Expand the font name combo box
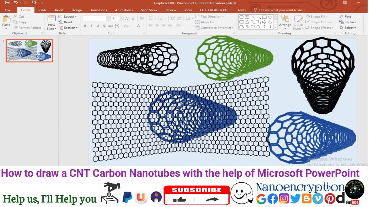The image size is (369, 207). click(x=108, y=18)
